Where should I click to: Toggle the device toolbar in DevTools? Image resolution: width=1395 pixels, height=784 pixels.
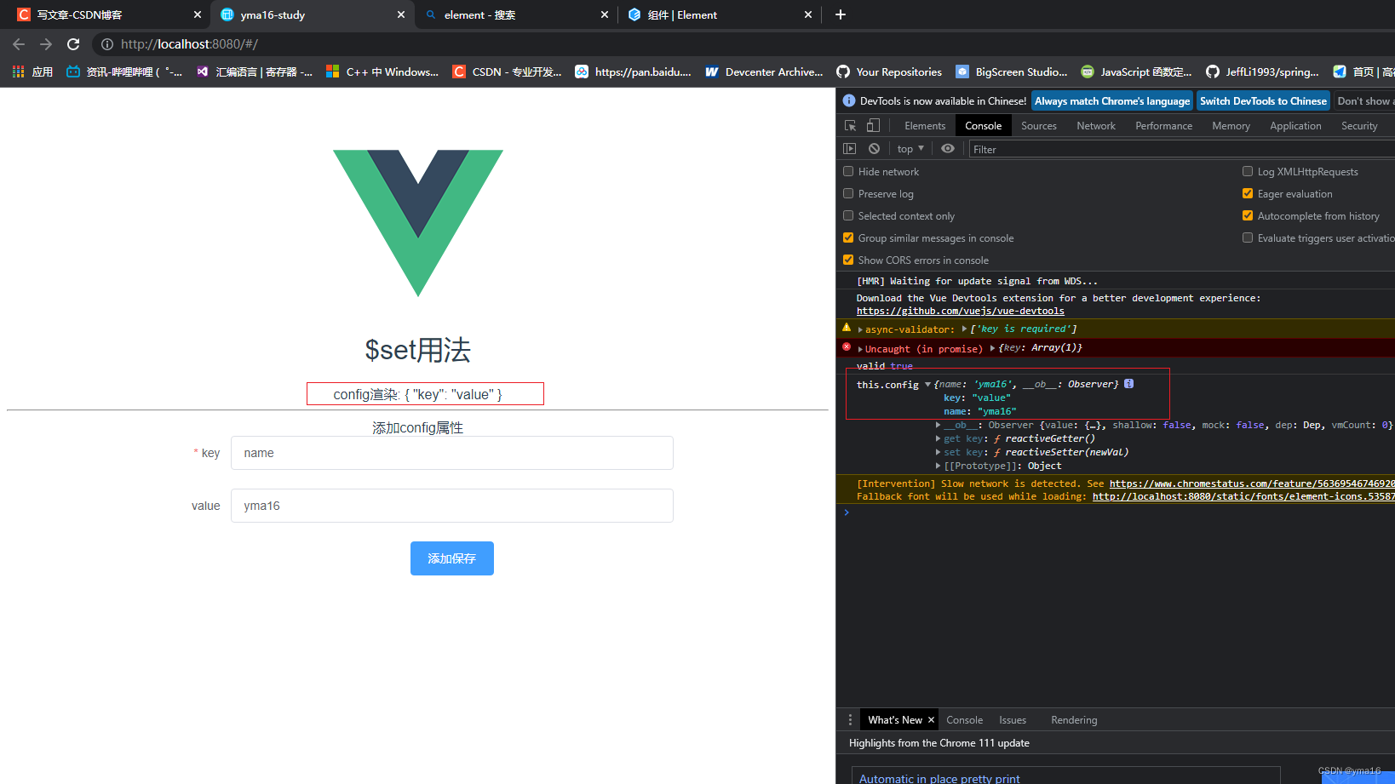873,126
